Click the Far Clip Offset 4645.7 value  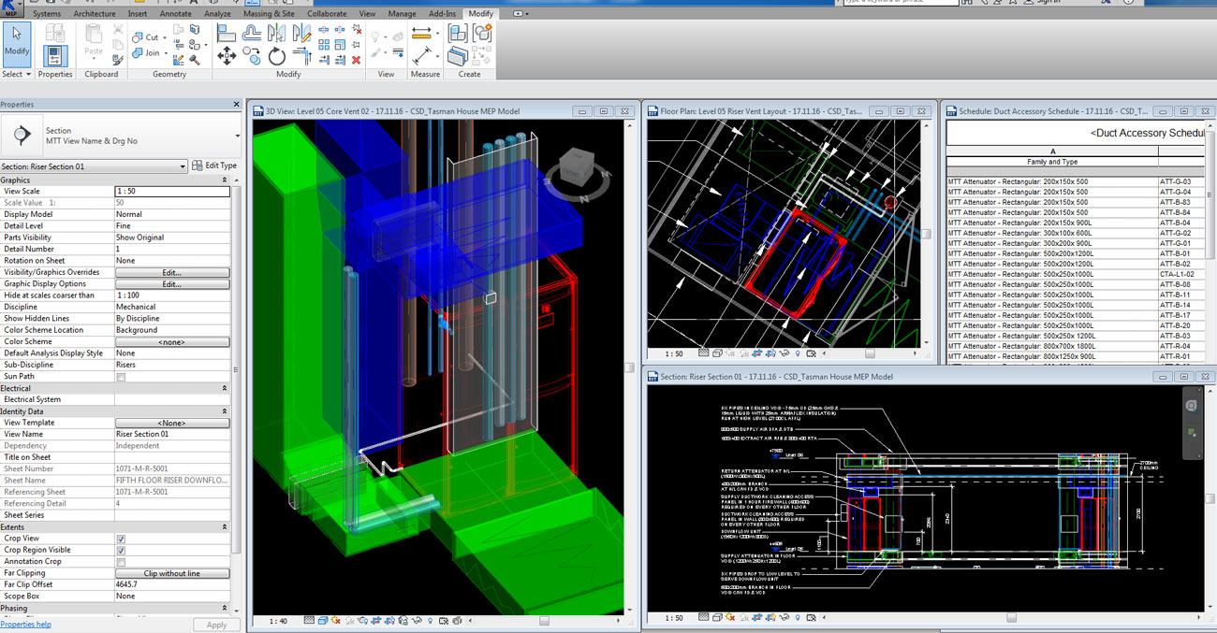click(172, 585)
